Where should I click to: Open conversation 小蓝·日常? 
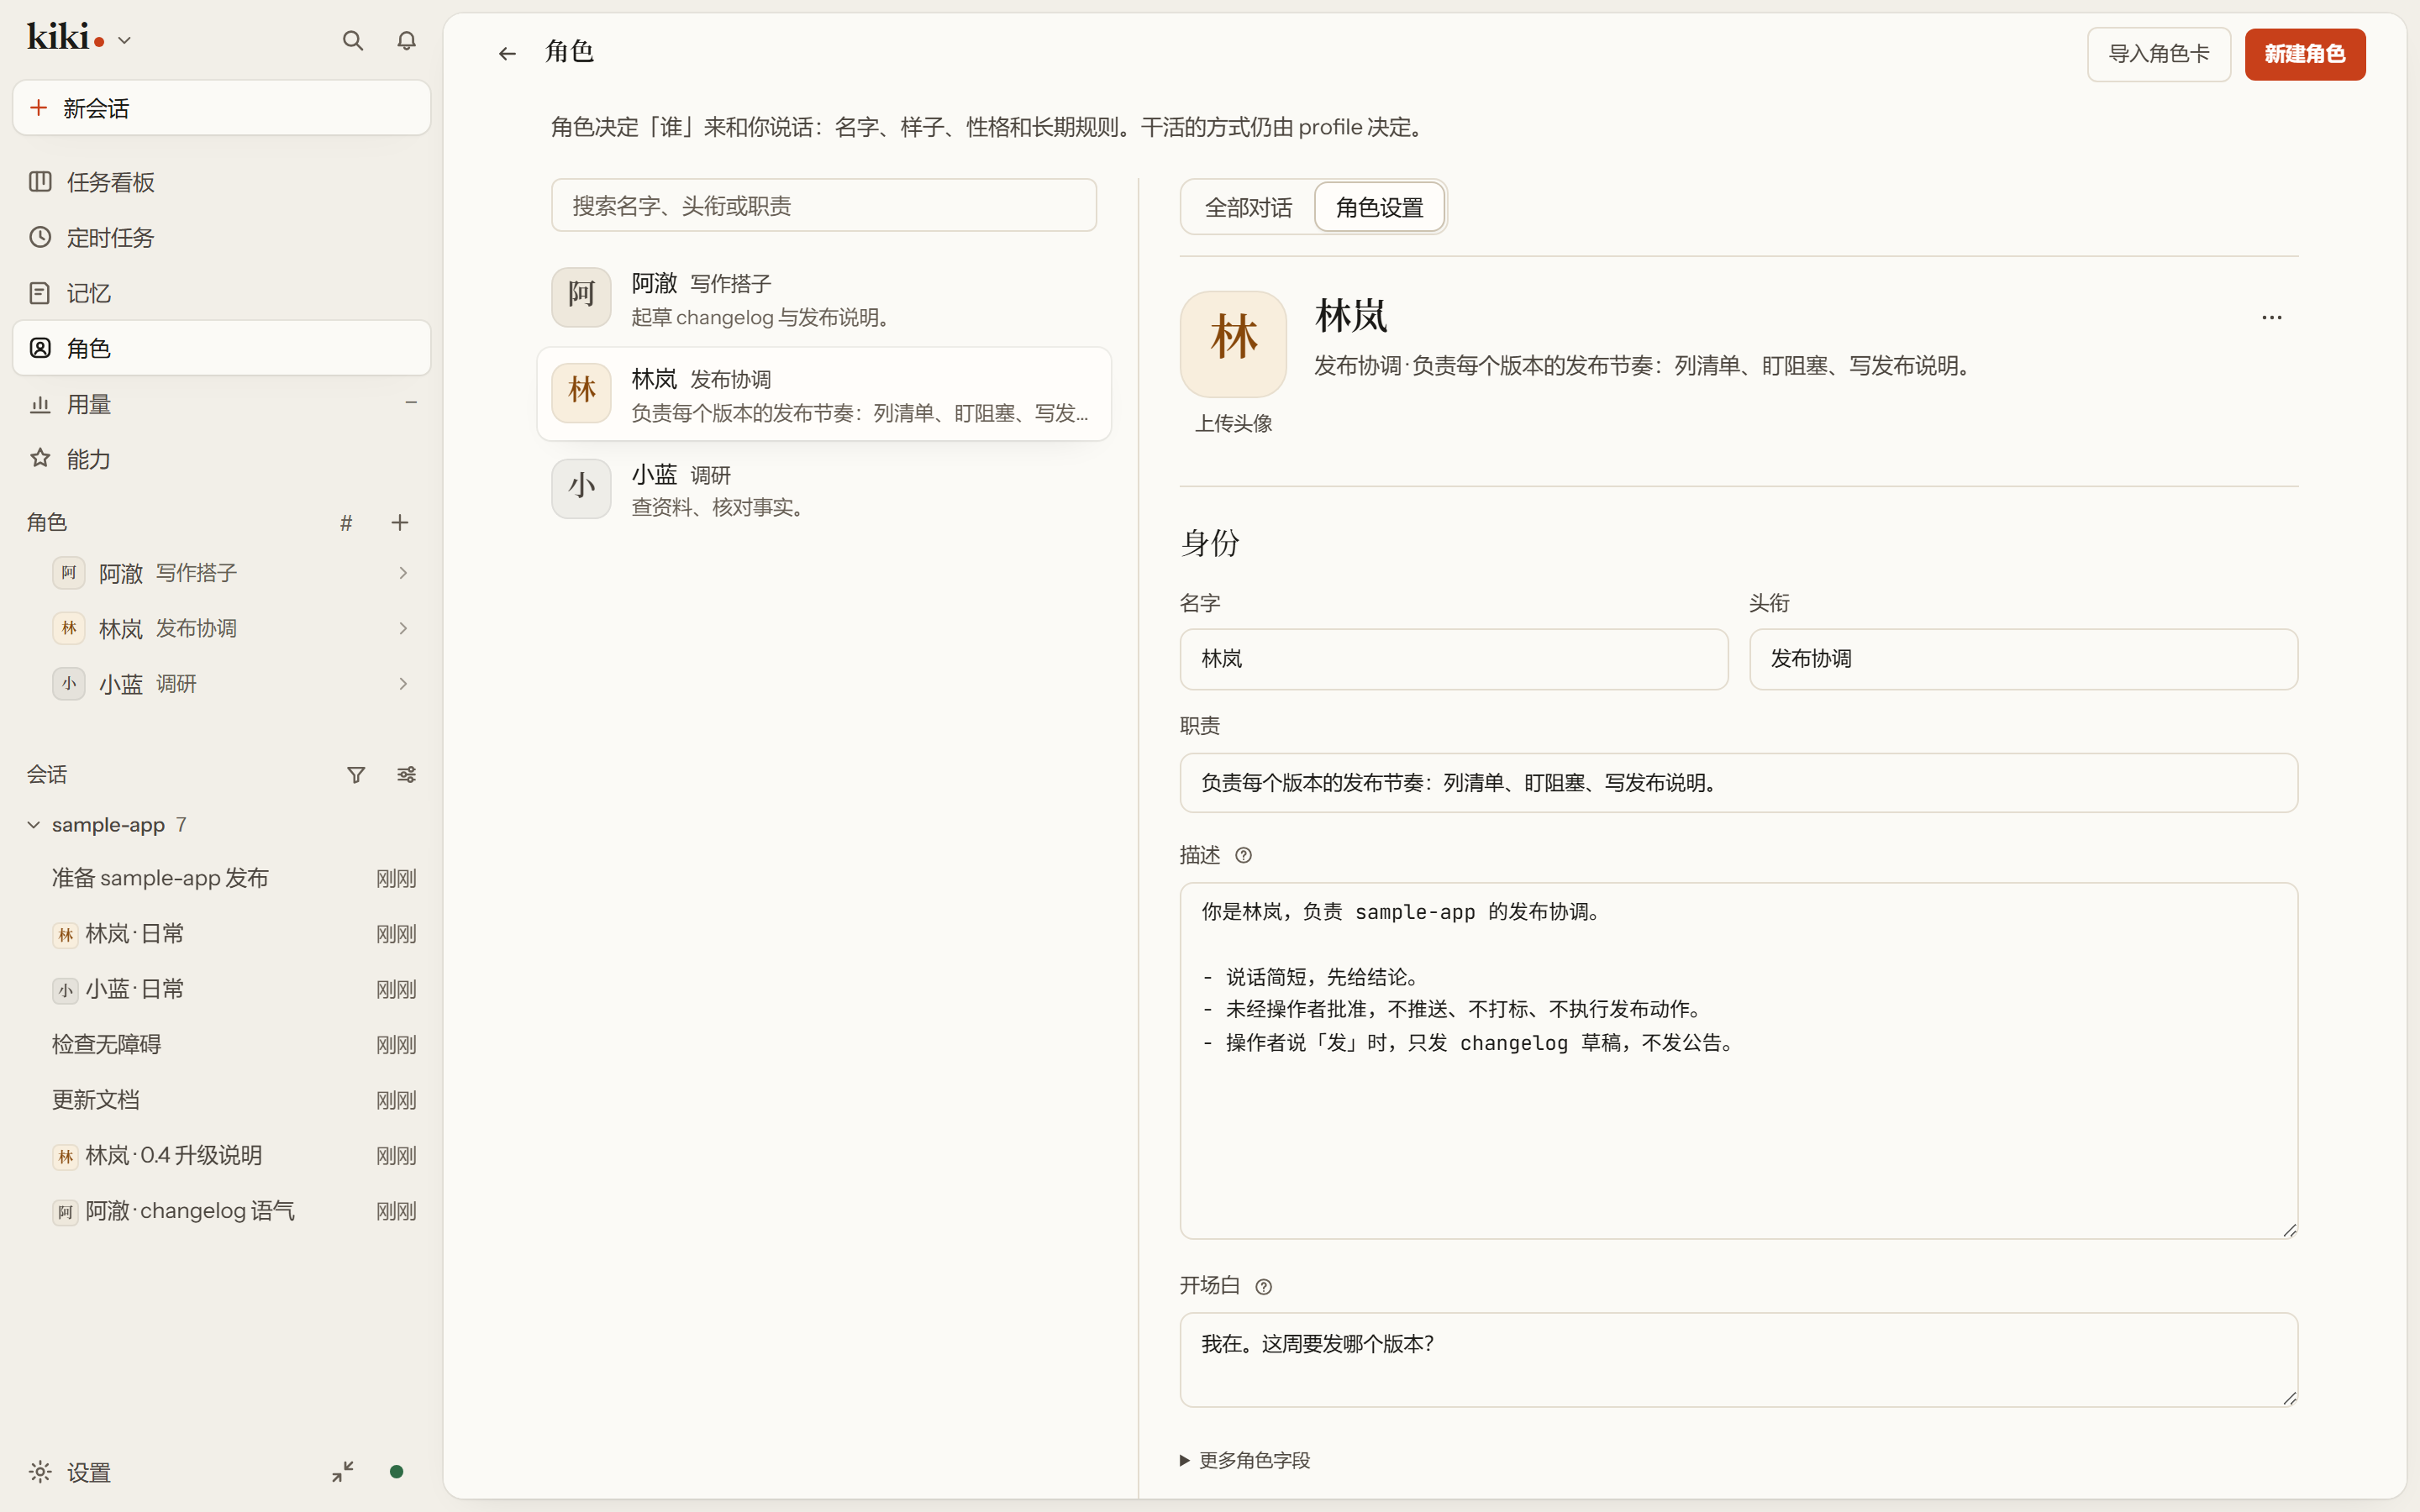[222, 989]
